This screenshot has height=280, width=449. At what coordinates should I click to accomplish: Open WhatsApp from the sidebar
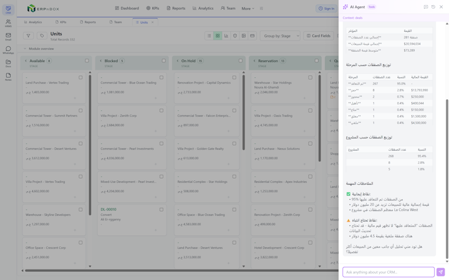pos(8,50)
